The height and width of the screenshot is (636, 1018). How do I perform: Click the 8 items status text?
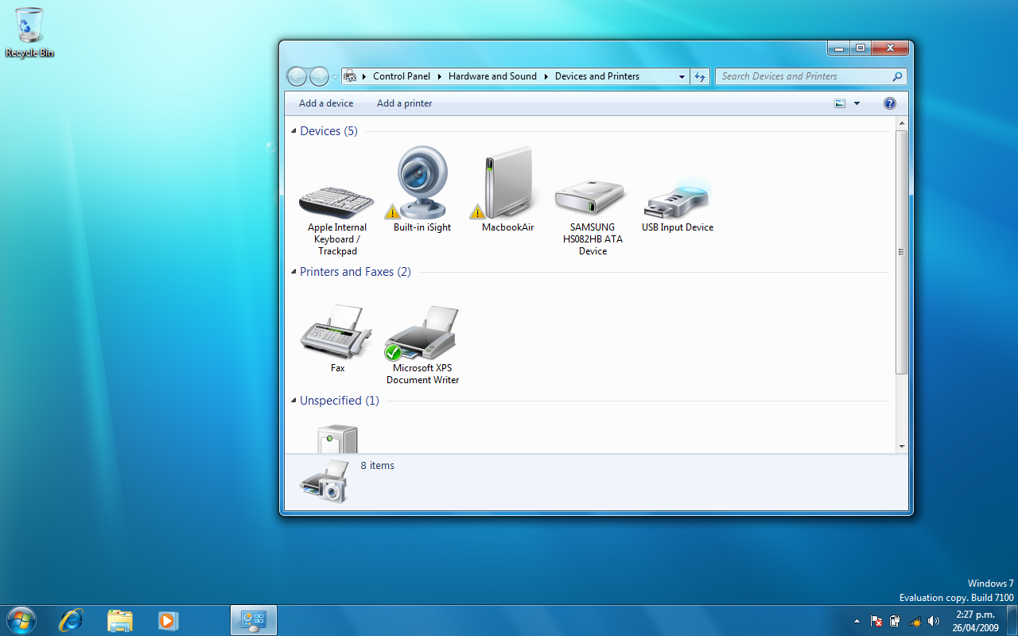[378, 466]
